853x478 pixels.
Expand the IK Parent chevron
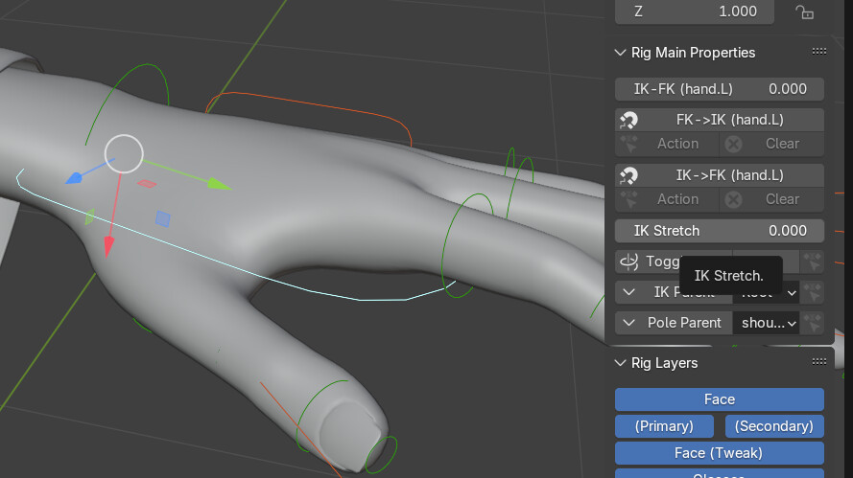[628, 293]
